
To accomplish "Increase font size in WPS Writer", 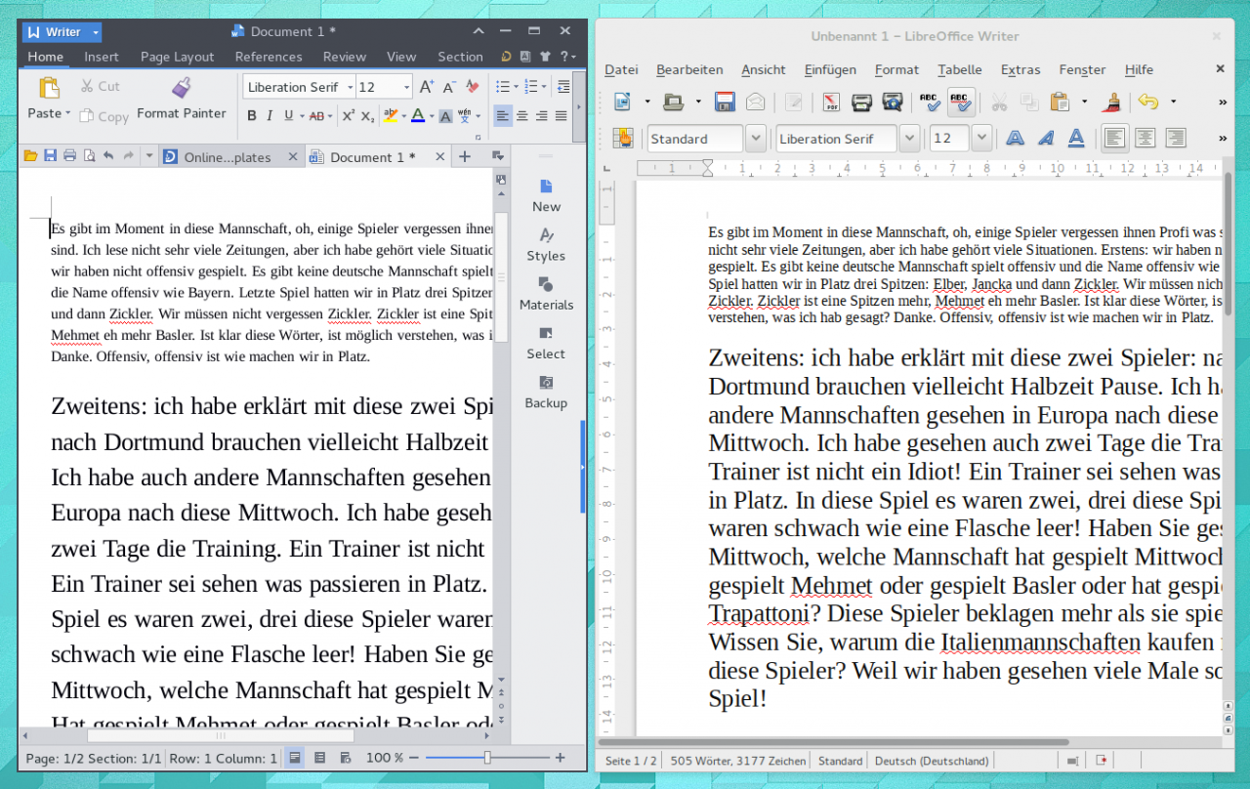I will coord(426,87).
